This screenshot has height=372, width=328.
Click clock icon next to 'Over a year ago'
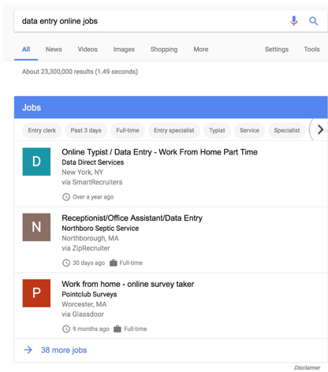pyautogui.click(x=66, y=197)
